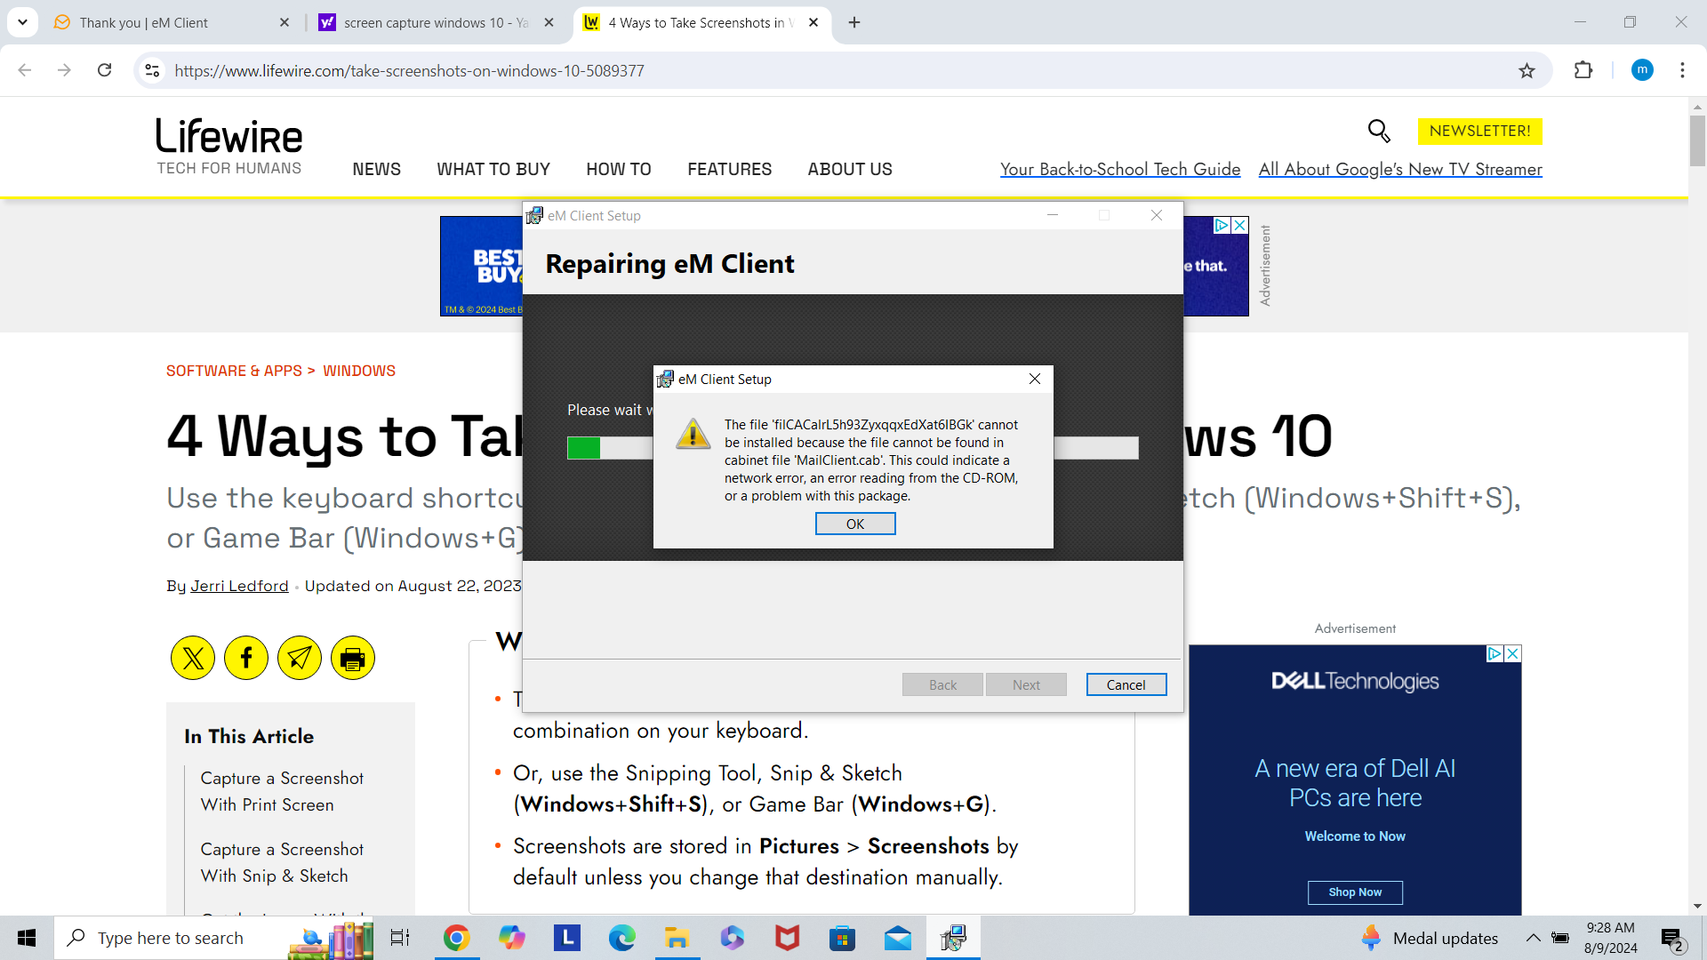Share article by email icon

pyautogui.click(x=300, y=658)
